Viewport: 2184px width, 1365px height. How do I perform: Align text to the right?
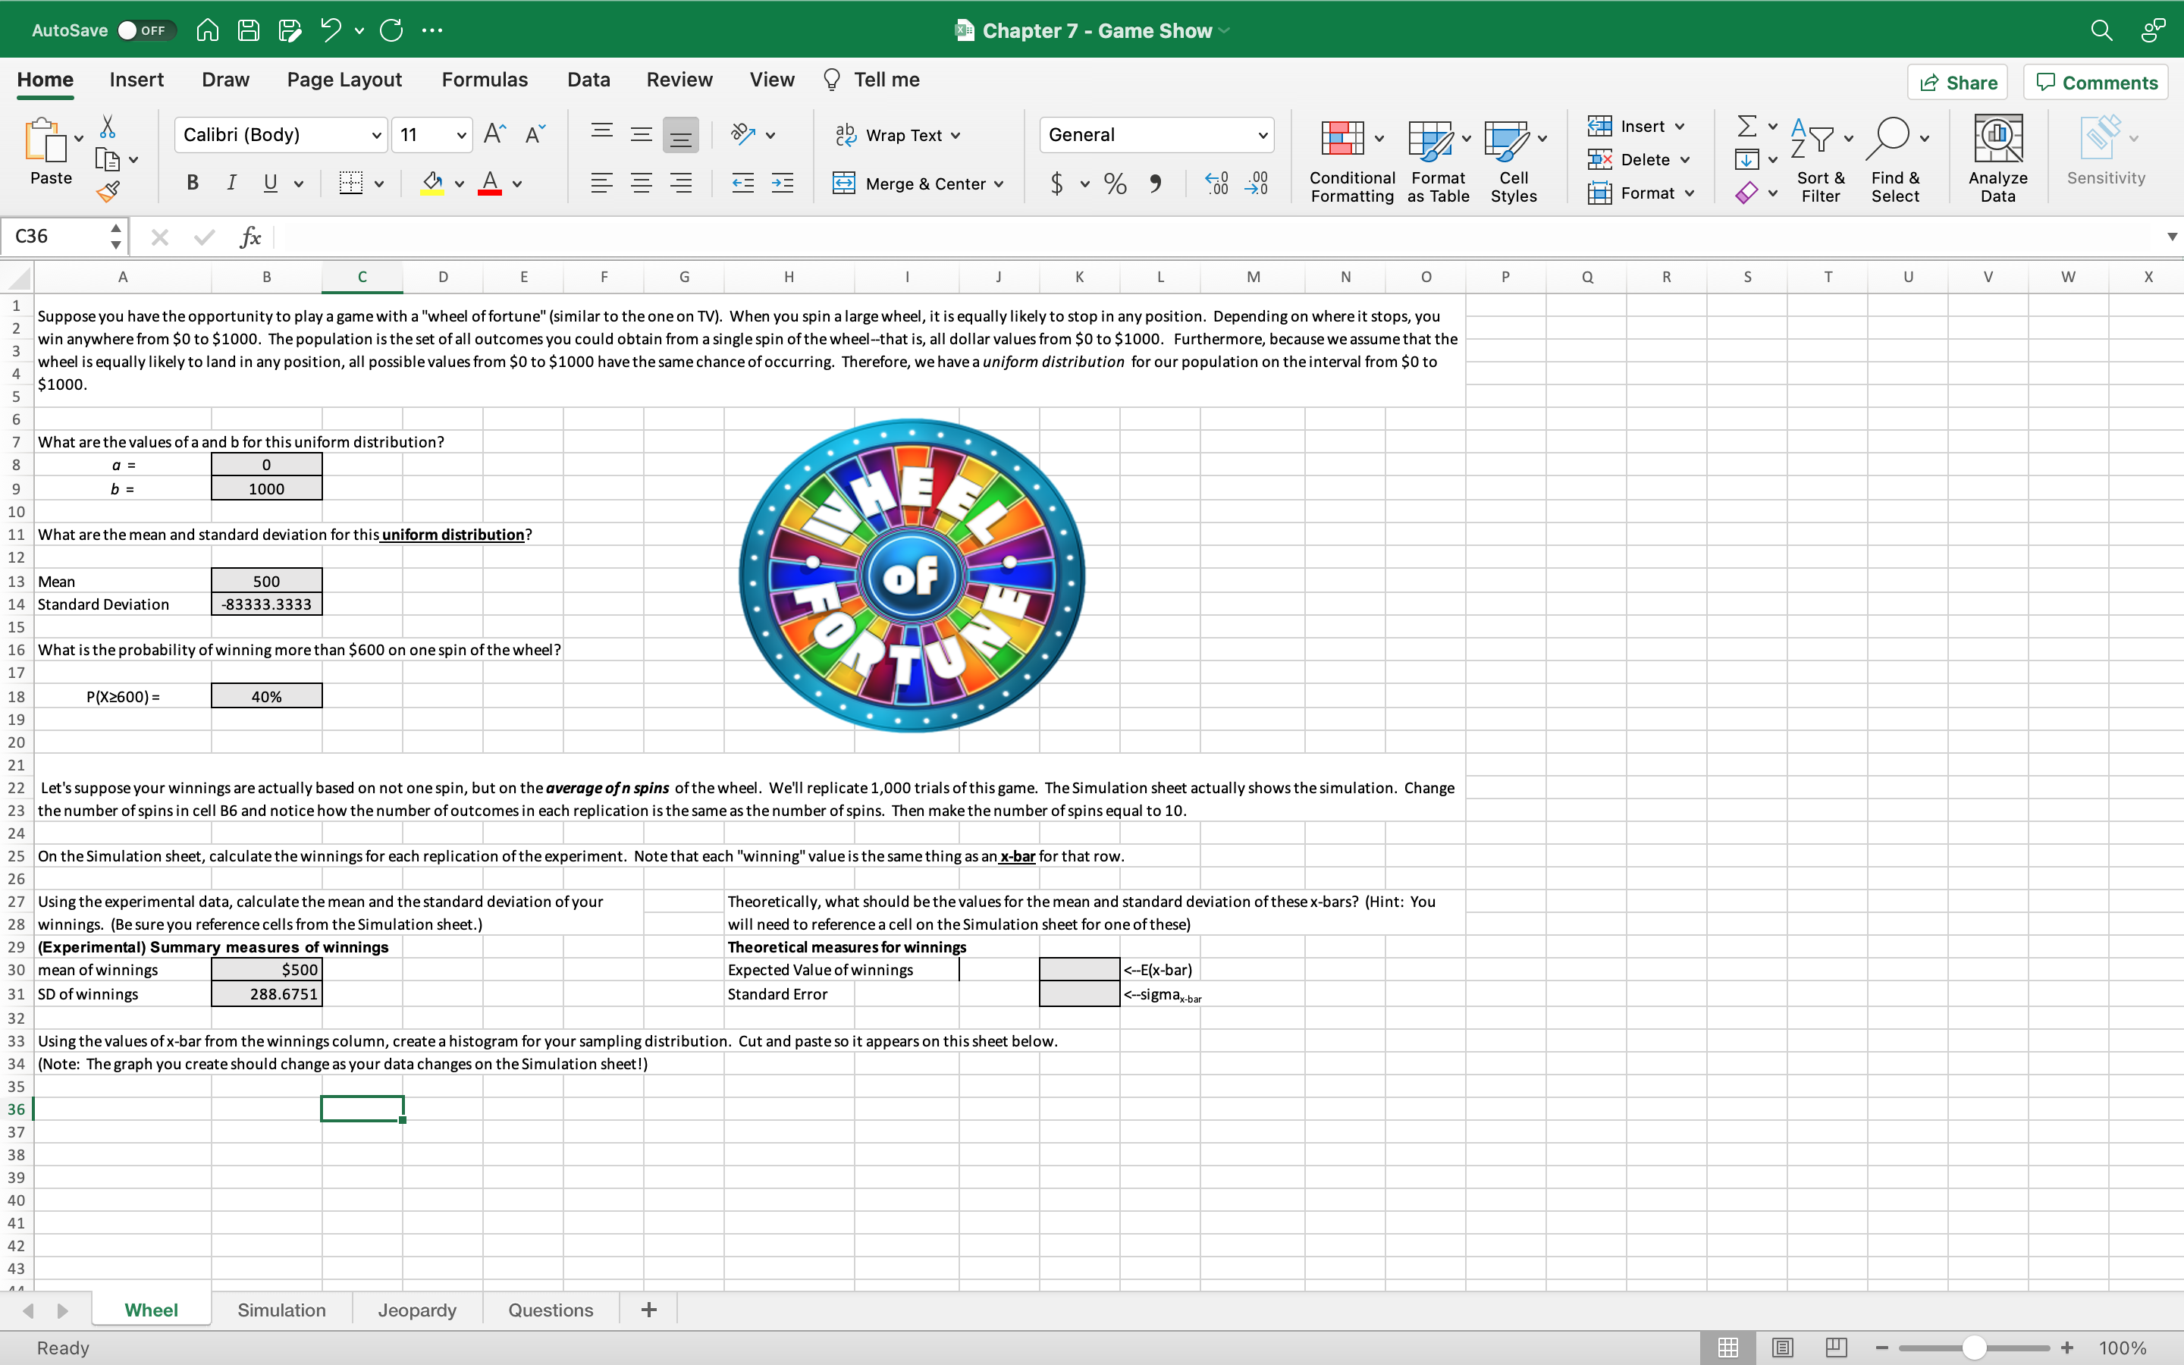coord(680,184)
